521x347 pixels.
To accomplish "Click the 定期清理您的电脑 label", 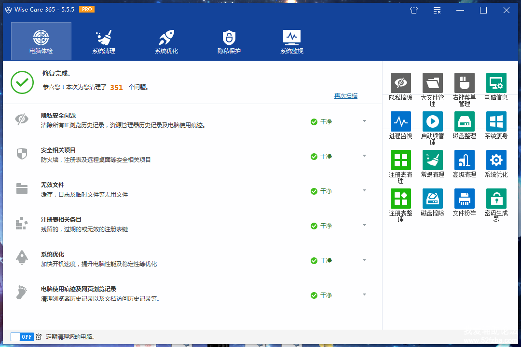I will click(x=71, y=337).
